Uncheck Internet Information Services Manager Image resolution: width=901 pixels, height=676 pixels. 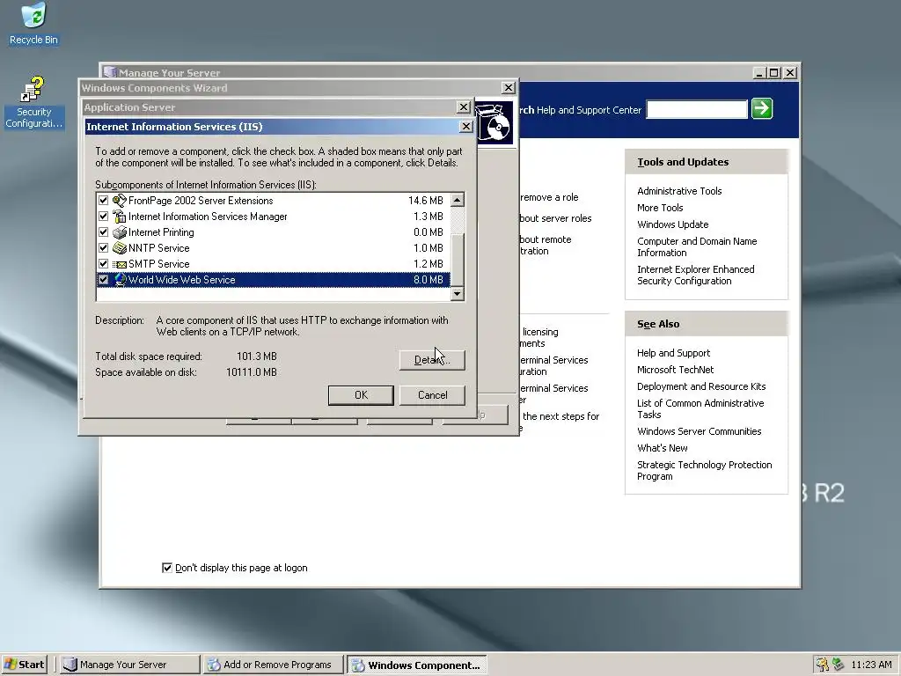[x=104, y=217]
